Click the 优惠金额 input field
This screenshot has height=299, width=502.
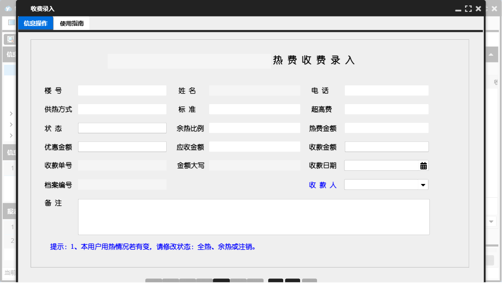pos(122,146)
